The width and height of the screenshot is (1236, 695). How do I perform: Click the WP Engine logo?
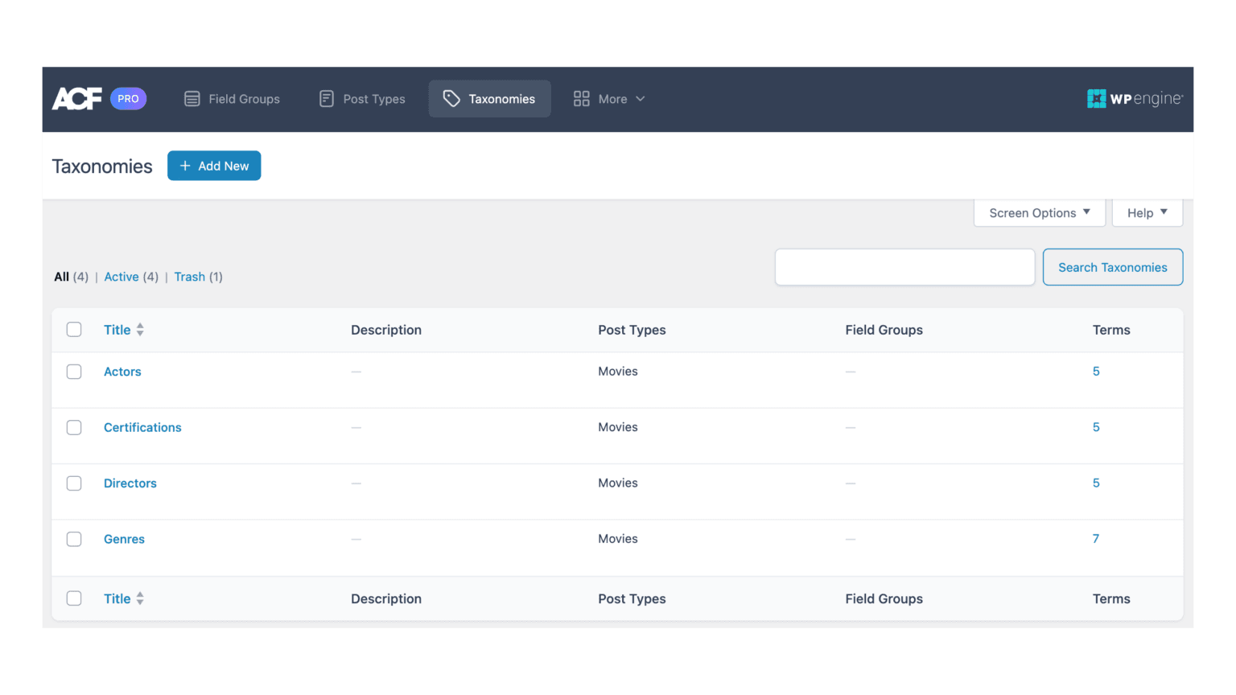[x=1135, y=98]
